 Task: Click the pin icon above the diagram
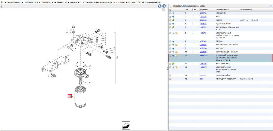pyautogui.click(x=2, y=6)
